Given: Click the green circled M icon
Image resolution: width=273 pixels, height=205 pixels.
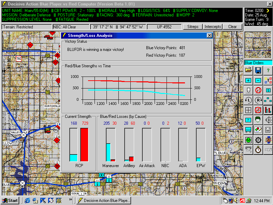Looking at the screenshot, I should [x=248, y=140].
